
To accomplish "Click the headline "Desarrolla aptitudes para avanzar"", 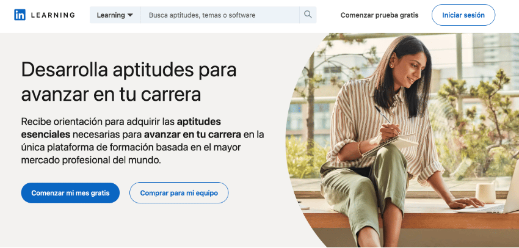I will 129,82.
